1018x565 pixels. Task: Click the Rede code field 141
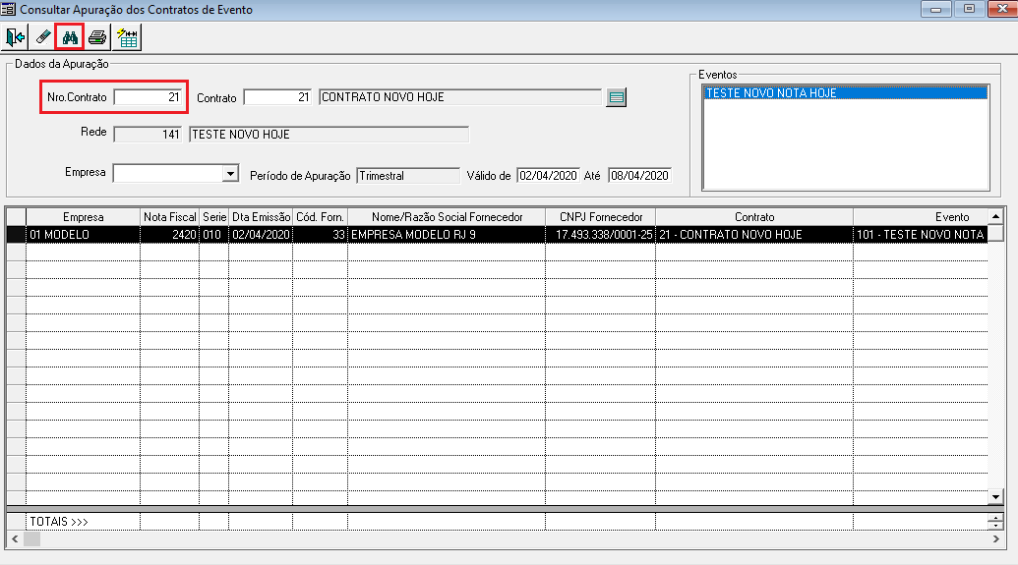(x=148, y=135)
